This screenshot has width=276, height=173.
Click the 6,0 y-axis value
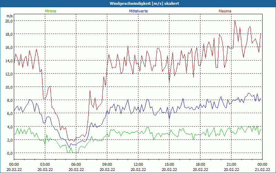(10, 113)
